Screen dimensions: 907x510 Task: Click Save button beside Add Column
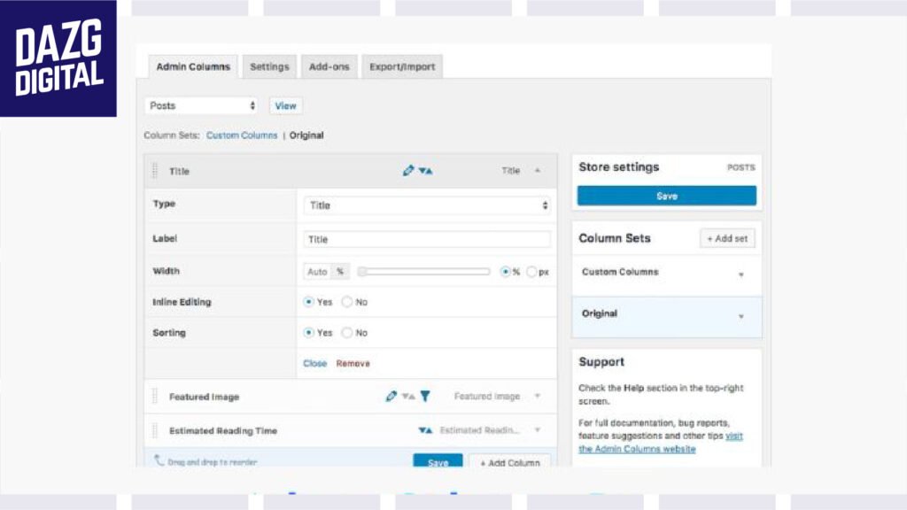[438, 461]
